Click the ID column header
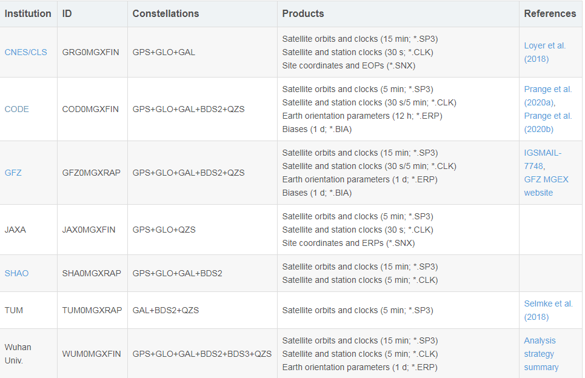This screenshot has height=378, width=585. pos(67,13)
